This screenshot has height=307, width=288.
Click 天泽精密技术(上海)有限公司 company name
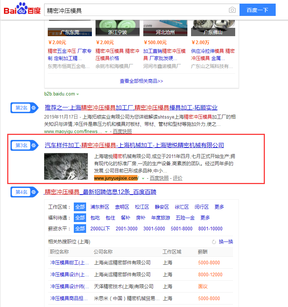pos(124,286)
